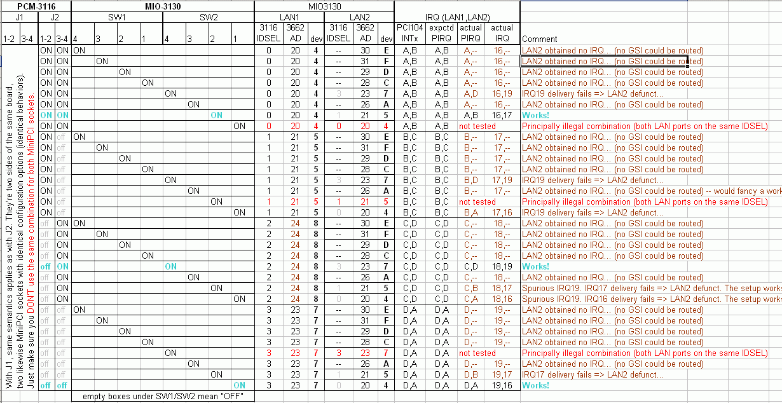Select the cyan SW2 ON cell in the 18,19 row
This screenshot has width=782, height=403.
click(x=170, y=266)
